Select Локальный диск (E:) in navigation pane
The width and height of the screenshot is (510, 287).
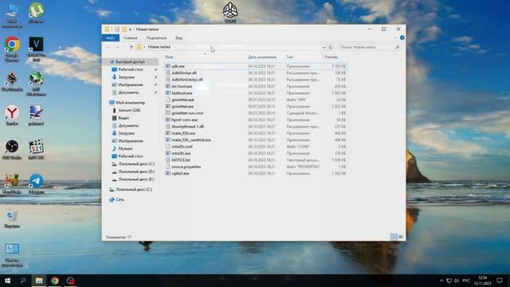tap(136, 179)
